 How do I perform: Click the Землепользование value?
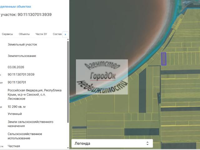(22, 56)
